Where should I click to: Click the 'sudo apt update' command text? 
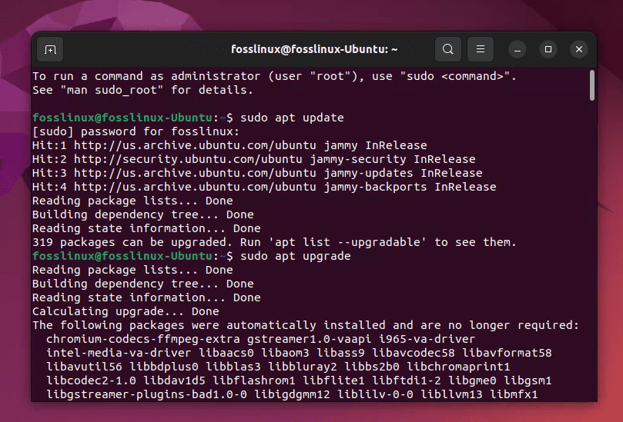point(292,118)
